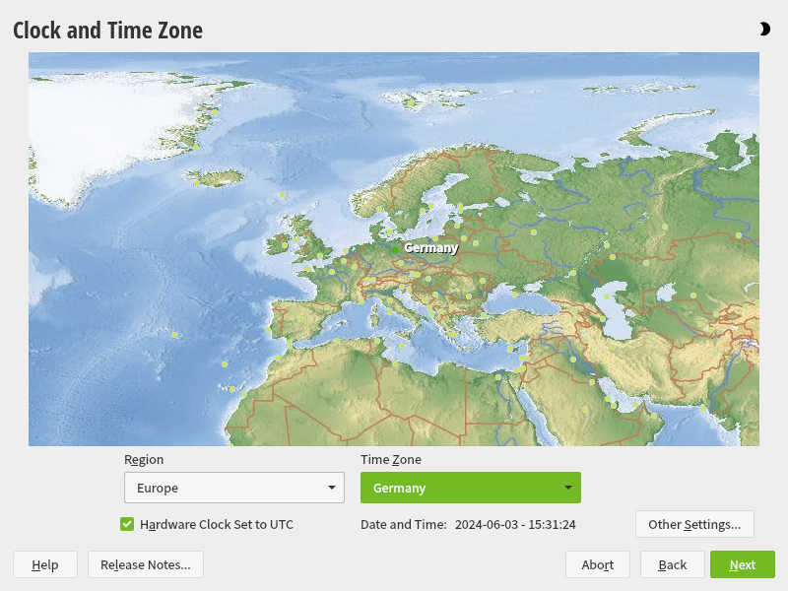Select the Svalbard dot in the Arctic
Screen dimensions: 788x591
pos(411,101)
